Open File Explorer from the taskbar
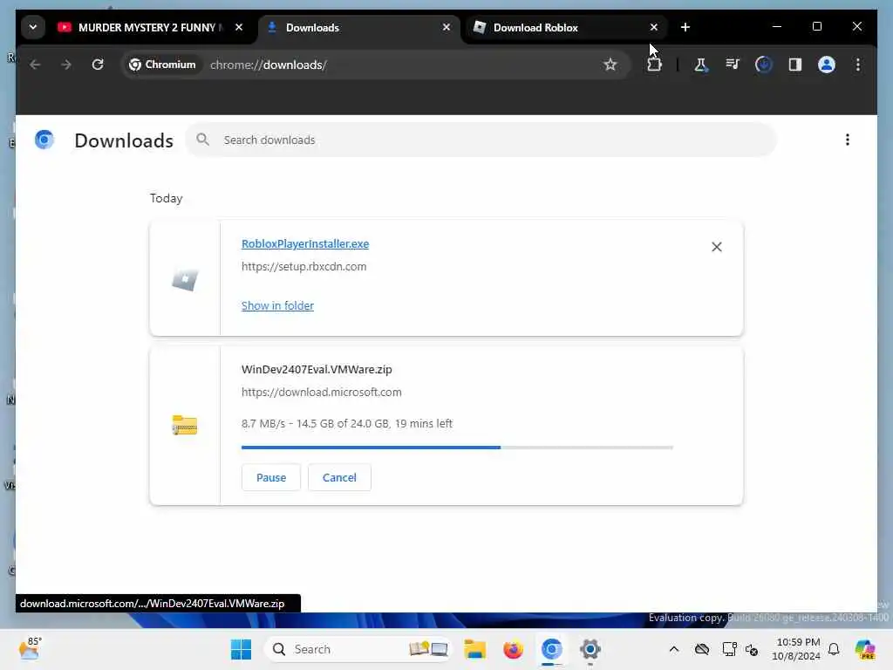The height and width of the screenshot is (670, 893). [475, 649]
